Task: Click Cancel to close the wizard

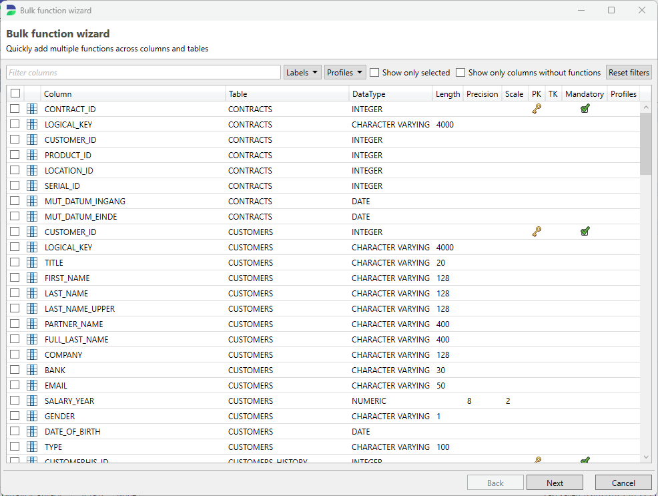Action: (x=623, y=482)
